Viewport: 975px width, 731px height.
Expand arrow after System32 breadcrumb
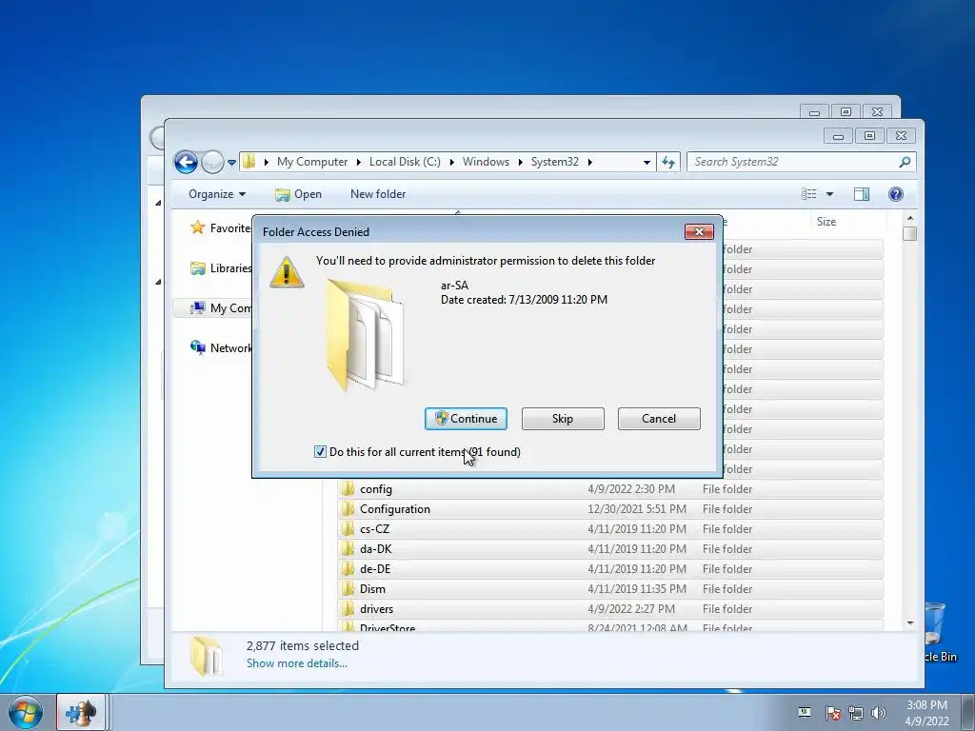[589, 162]
